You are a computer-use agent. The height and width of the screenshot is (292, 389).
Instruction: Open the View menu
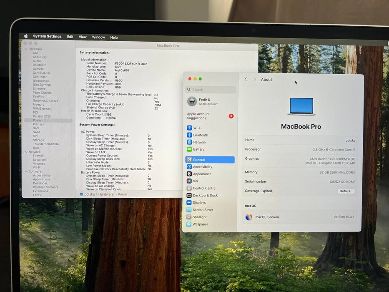click(x=83, y=37)
